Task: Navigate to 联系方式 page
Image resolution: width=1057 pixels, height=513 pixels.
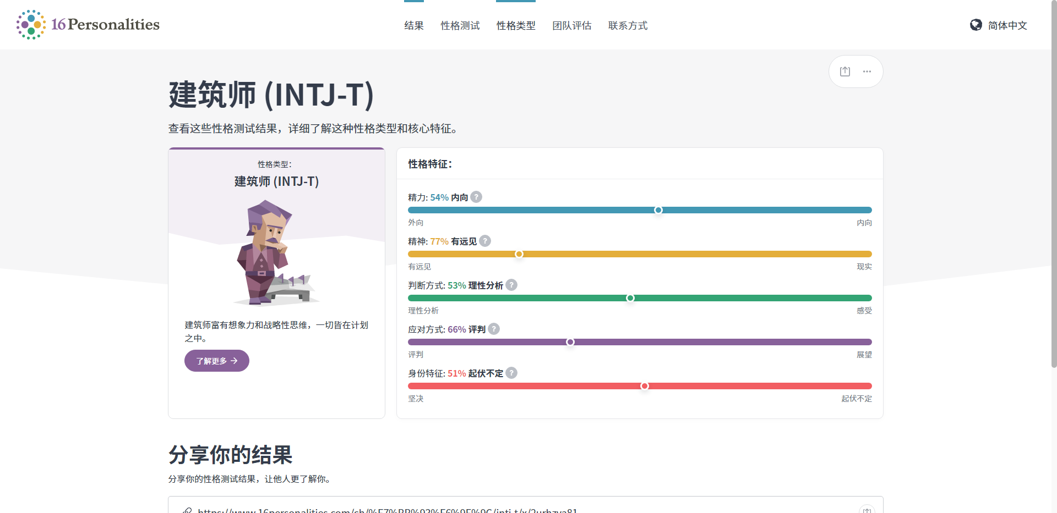Action: point(628,25)
